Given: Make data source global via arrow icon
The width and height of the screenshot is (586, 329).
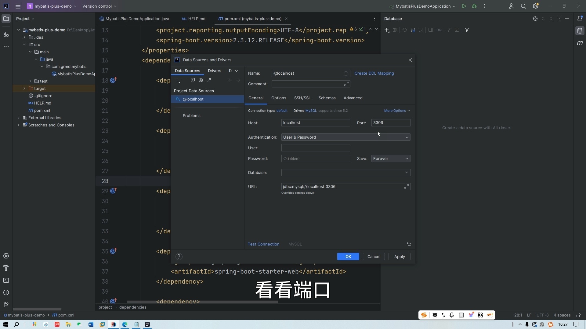Looking at the screenshot, I should point(209,80).
